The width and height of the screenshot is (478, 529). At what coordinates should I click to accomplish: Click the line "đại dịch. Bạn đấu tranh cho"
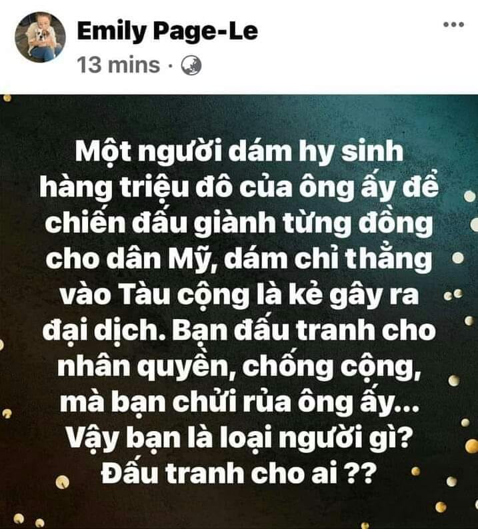point(239,330)
